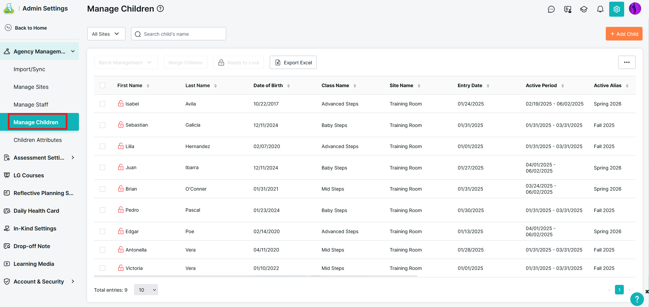The width and height of the screenshot is (649, 307).
Task: Check the box for Juan Ibarra
Action: point(102,167)
